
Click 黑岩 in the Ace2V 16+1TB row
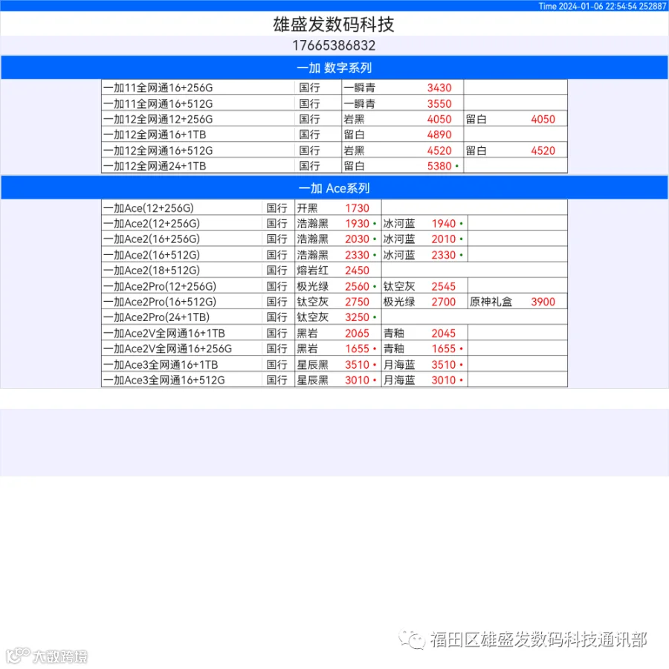307,333
